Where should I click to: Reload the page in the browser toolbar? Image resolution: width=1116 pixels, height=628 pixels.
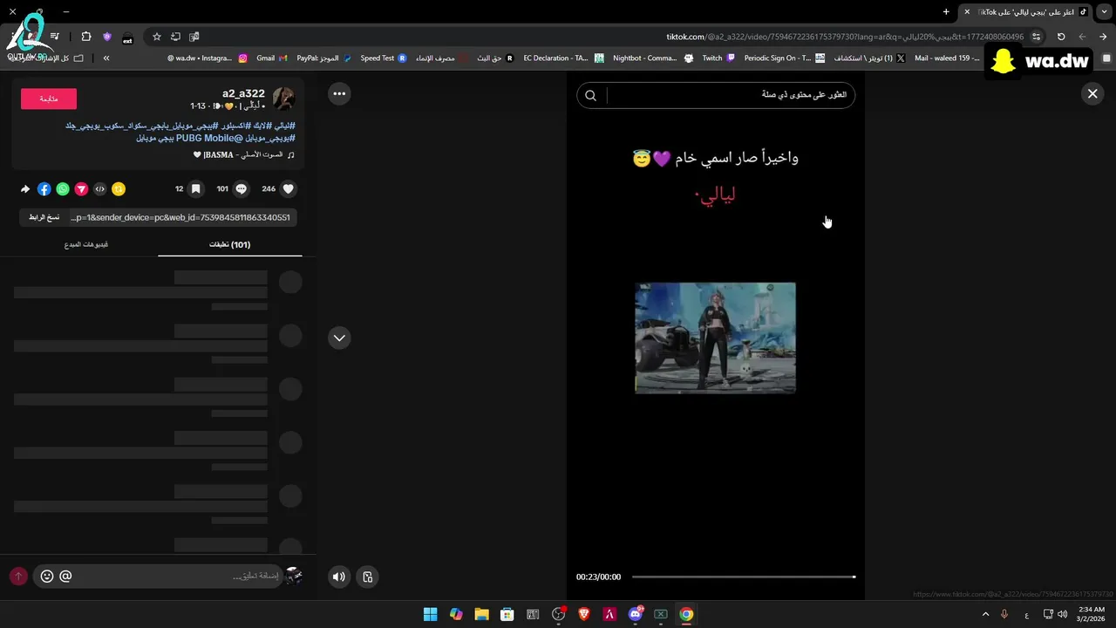click(1061, 37)
